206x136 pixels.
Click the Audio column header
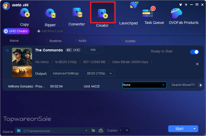click(82, 41)
